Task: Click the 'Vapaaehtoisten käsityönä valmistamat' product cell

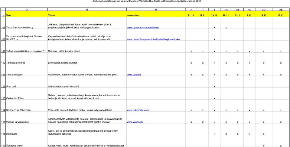Action: click(87, 35)
